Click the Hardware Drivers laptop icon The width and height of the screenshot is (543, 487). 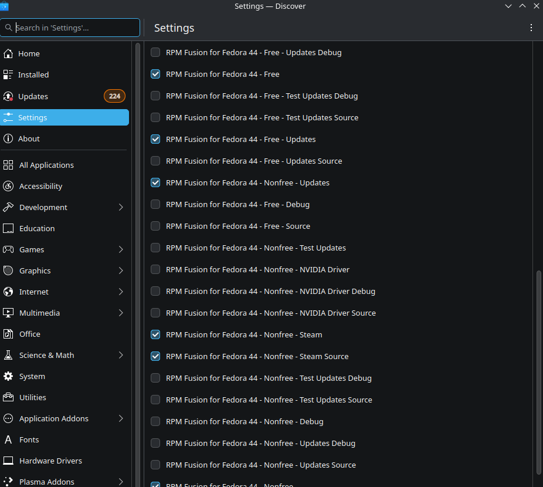coord(8,461)
